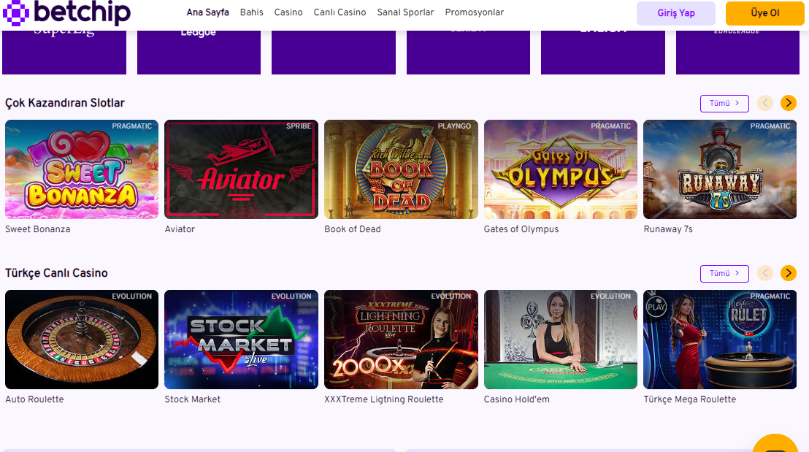Click the 'Auto Roulette' title text
The height and width of the screenshot is (452, 809).
[x=34, y=399]
